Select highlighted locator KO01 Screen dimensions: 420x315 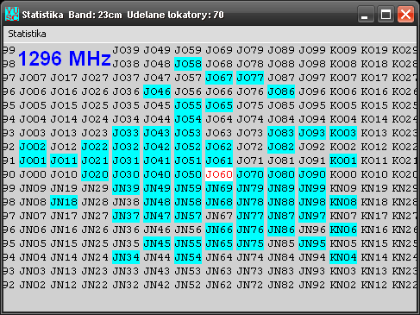(x=343, y=161)
